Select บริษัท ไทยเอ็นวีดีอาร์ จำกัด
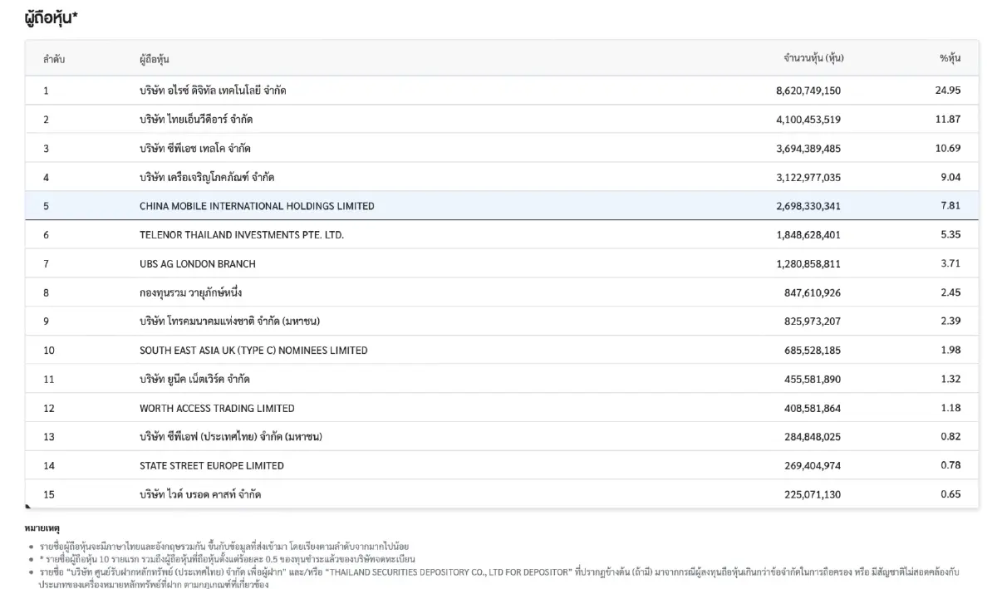Viewport: 997px width, 589px height. point(196,120)
